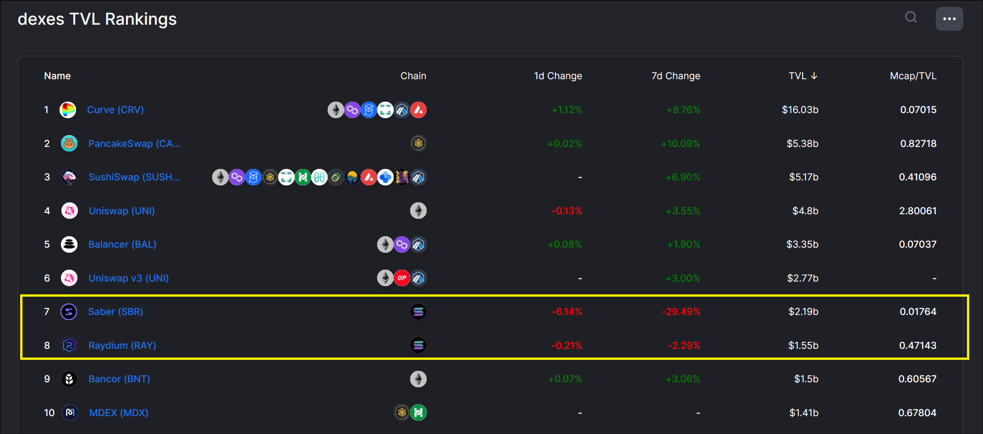Click the Ethereum chain icon in Uniswap row
The height and width of the screenshot is (434, 983).
418,211
